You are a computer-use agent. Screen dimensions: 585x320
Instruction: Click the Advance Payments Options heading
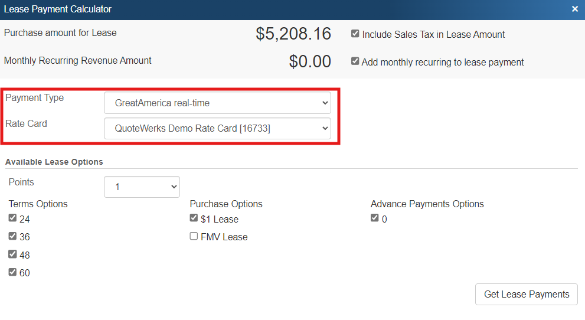(427, 204)
